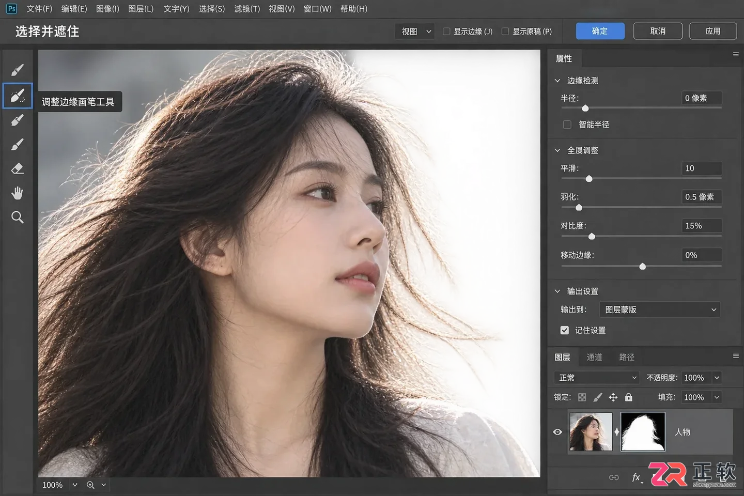Screen dimensions: 744x496
Task: Uncheck the 记住设置 checkbox
Action: point(565,330)
